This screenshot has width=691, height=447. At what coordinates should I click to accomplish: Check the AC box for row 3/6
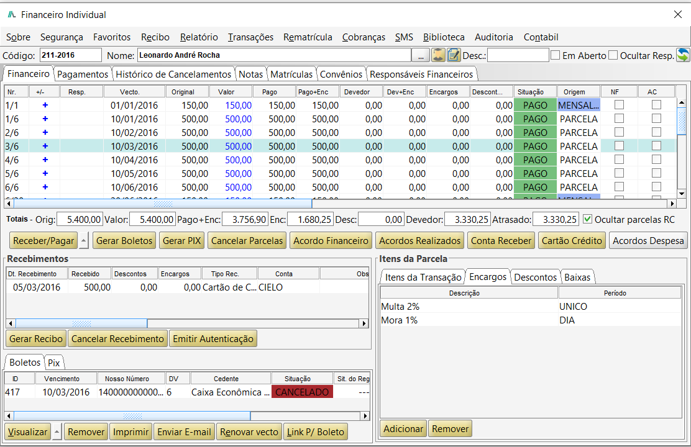pos(657,146)
